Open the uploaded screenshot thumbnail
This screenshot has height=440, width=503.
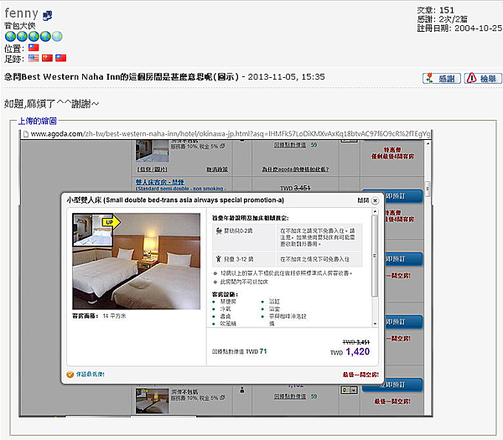point(226,273)
